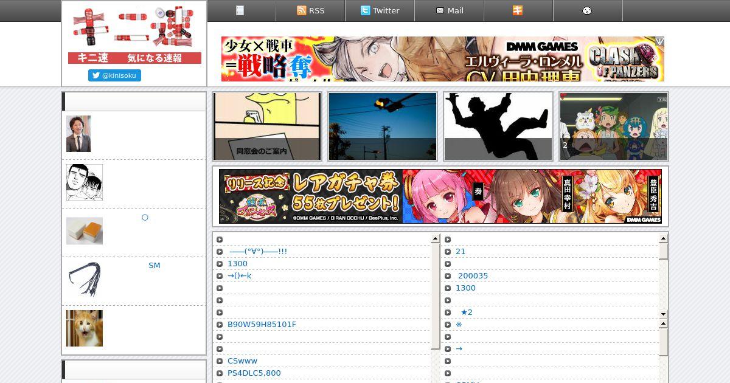Open the ※ link
Viewport: 730px width, 383px height.
coord(459,324)
